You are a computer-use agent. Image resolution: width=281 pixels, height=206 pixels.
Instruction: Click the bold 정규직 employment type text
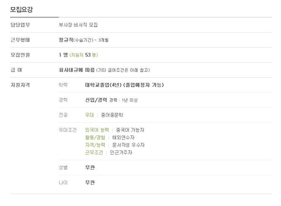pyautogui.click(x=66, y=40)
